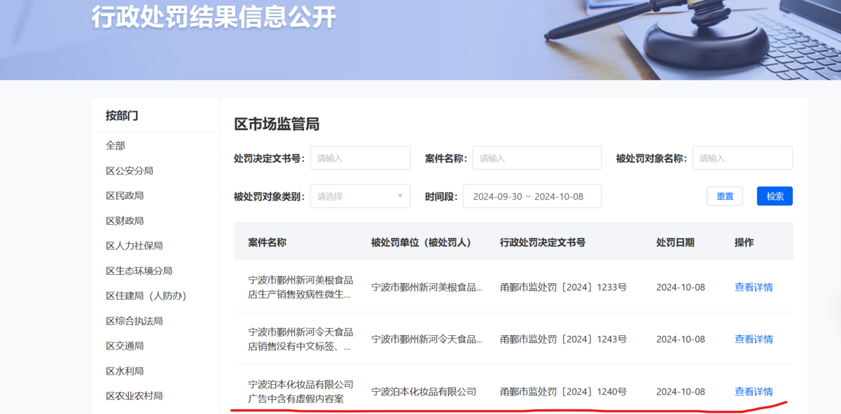Click document number 甬鄞市监处罚〔2024〕1240号

click(563, 392)
